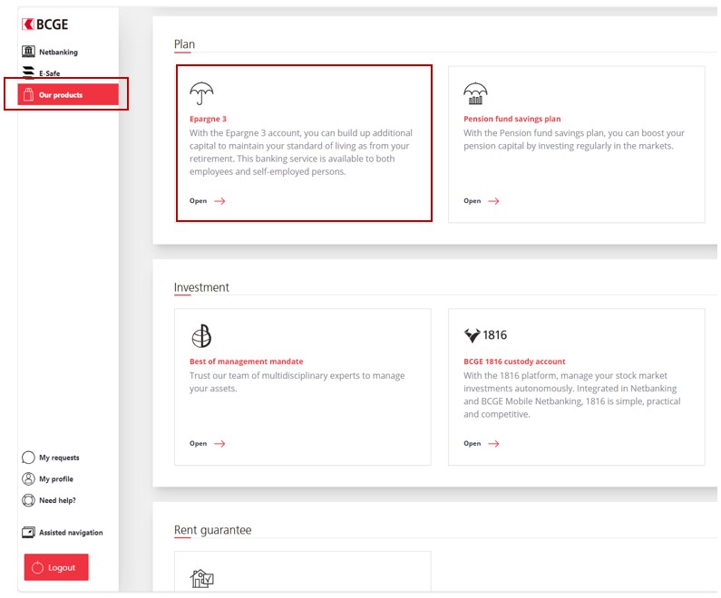Viewport: 721px width, 598px height.
Task: Click the Investment section heading
Action: click(201, 287)
